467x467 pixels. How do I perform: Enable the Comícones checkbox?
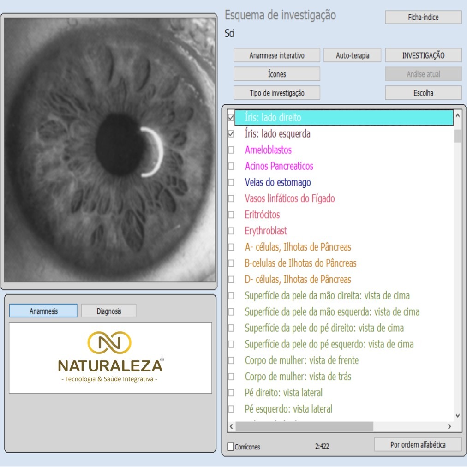(x=231, y=447)
